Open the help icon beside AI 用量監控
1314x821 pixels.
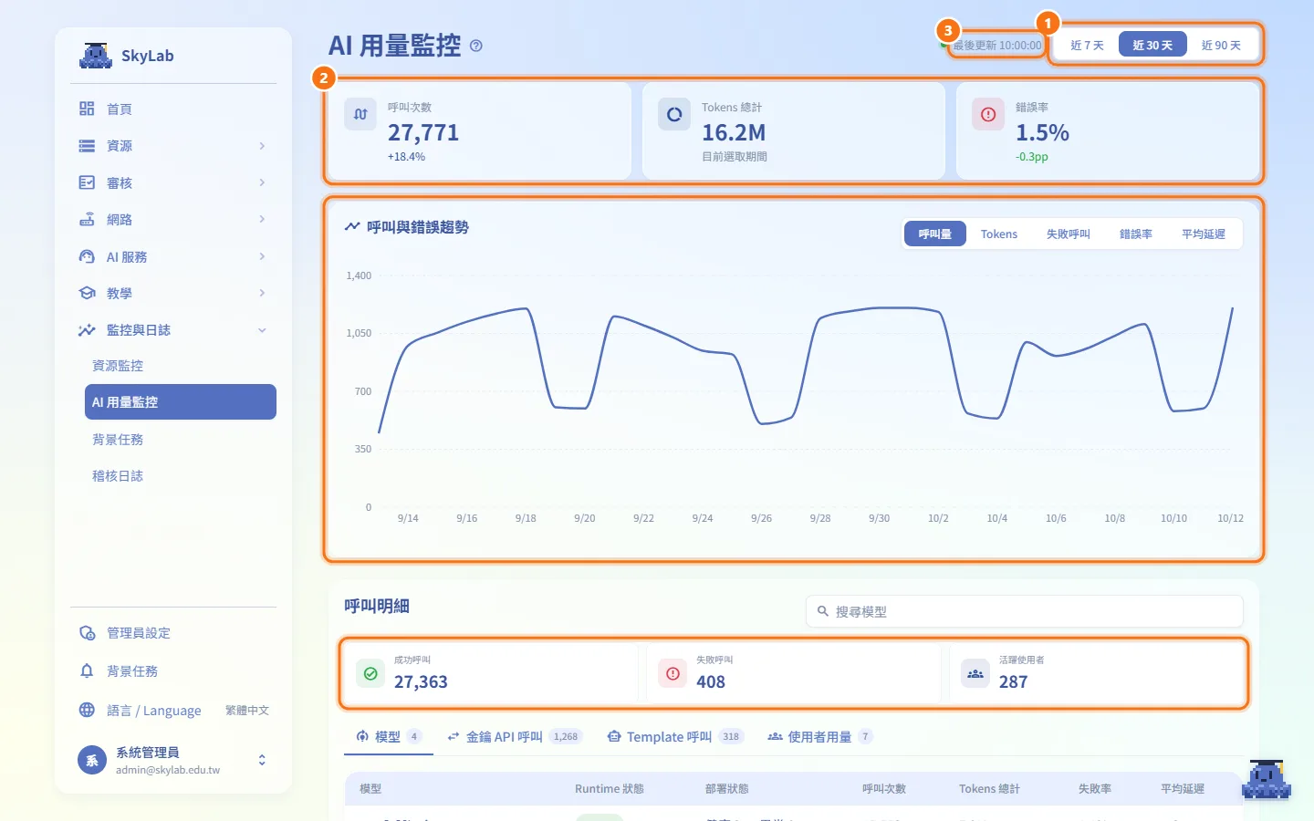tap(476, 46)
